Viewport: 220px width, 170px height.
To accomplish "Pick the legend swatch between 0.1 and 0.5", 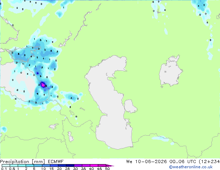I will (x=6, y=165).
